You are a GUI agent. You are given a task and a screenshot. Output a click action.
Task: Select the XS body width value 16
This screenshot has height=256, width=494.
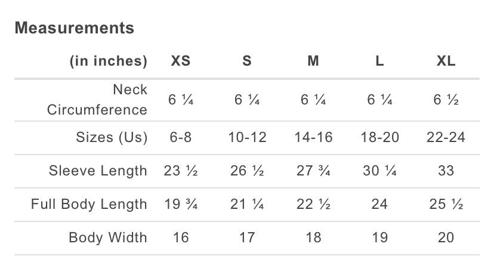[181, 237]
